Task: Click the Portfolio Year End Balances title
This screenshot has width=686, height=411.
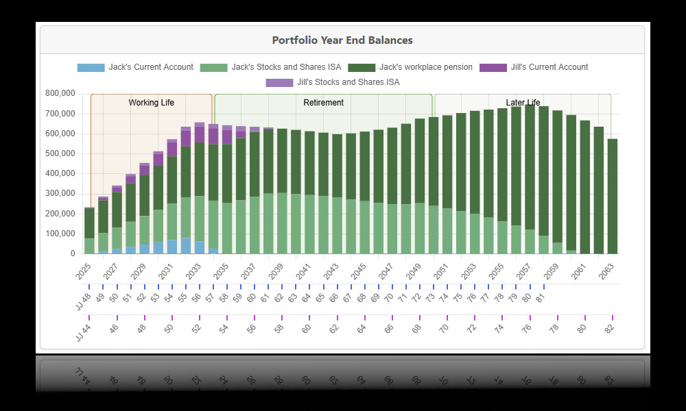Action: click(343, 40)
